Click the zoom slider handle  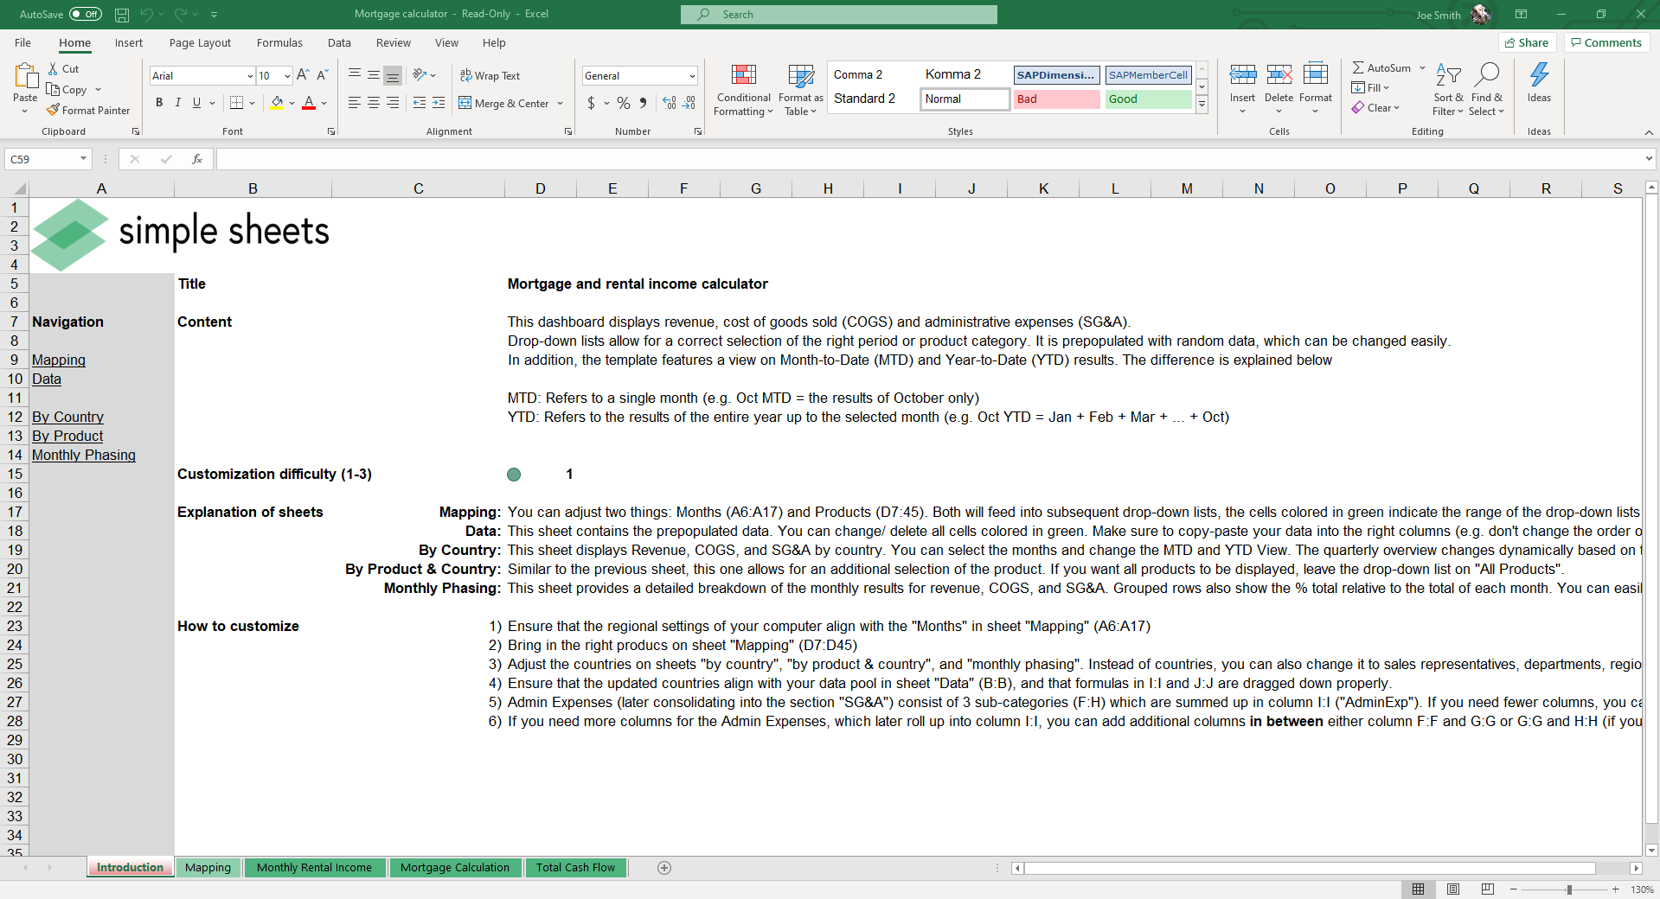click(x=1569, y=889)
